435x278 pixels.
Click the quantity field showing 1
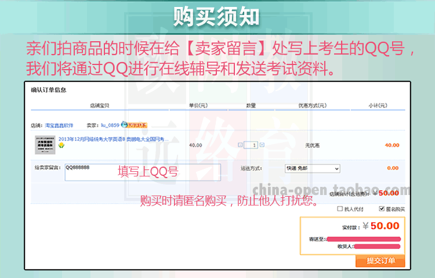coord(251,145)
